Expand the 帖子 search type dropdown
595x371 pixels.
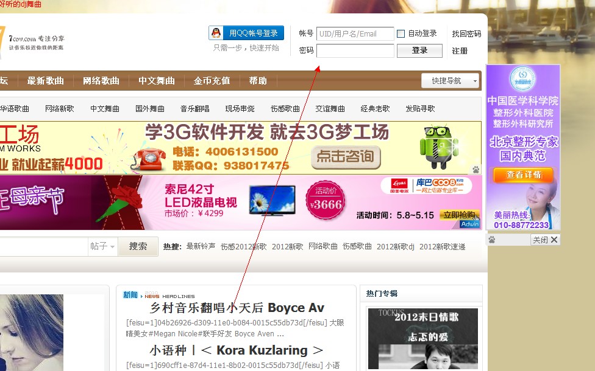(102, 246)
